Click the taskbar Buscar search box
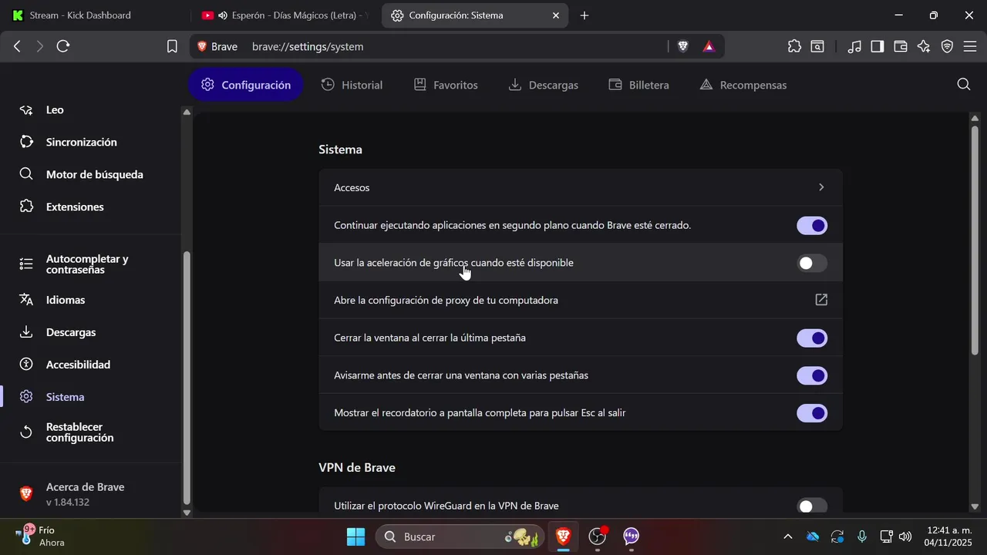987x555 pixels. (x=460, y=536)
